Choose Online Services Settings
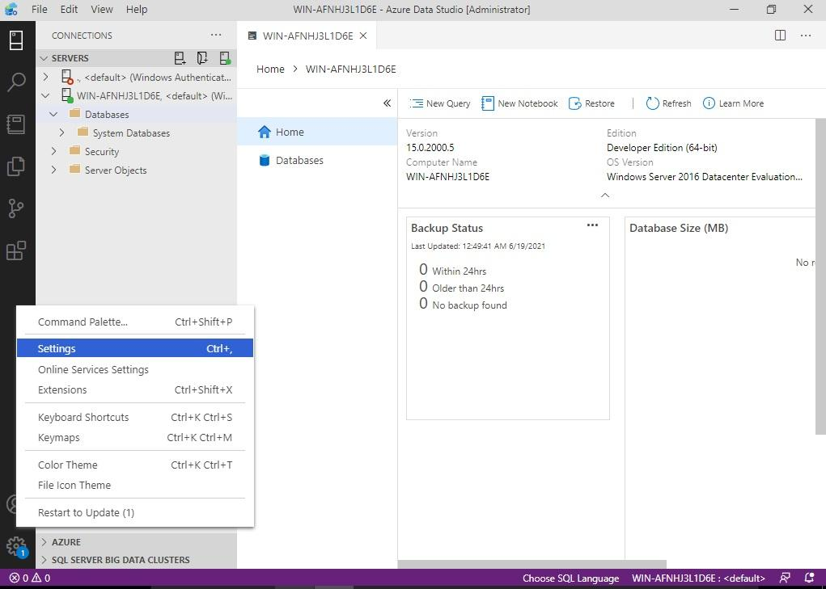Viewport: 826px width, 589px height. coord(135,370)
